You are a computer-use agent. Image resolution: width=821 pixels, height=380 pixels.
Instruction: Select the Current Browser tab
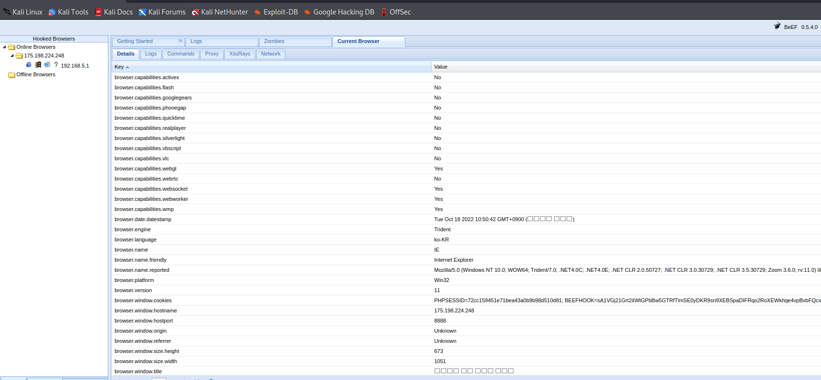tap(368, 42)
